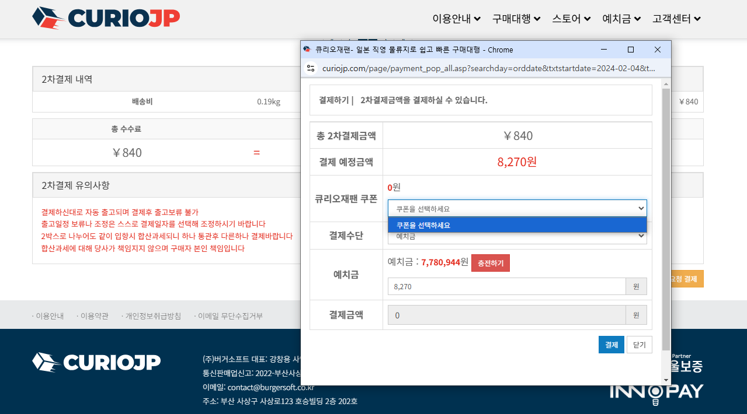Click the 결제금액 label in popup

coord(346,315)
